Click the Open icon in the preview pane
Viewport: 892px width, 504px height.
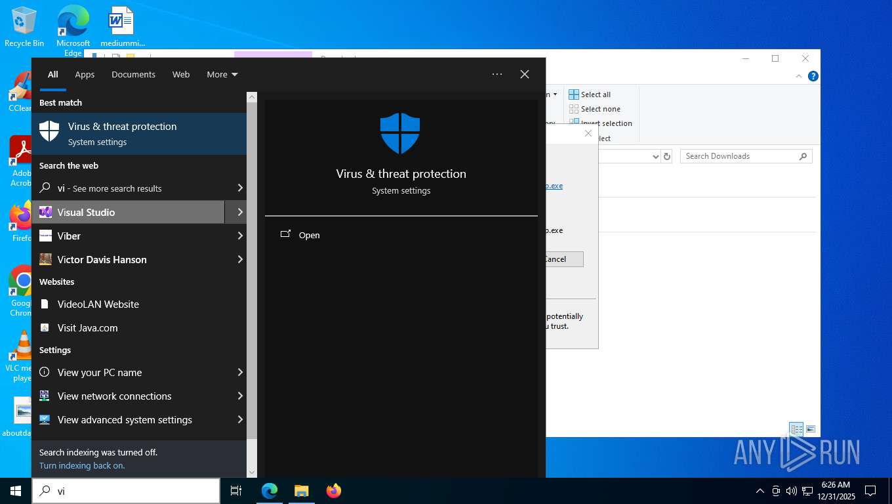[x=285, y=234]
